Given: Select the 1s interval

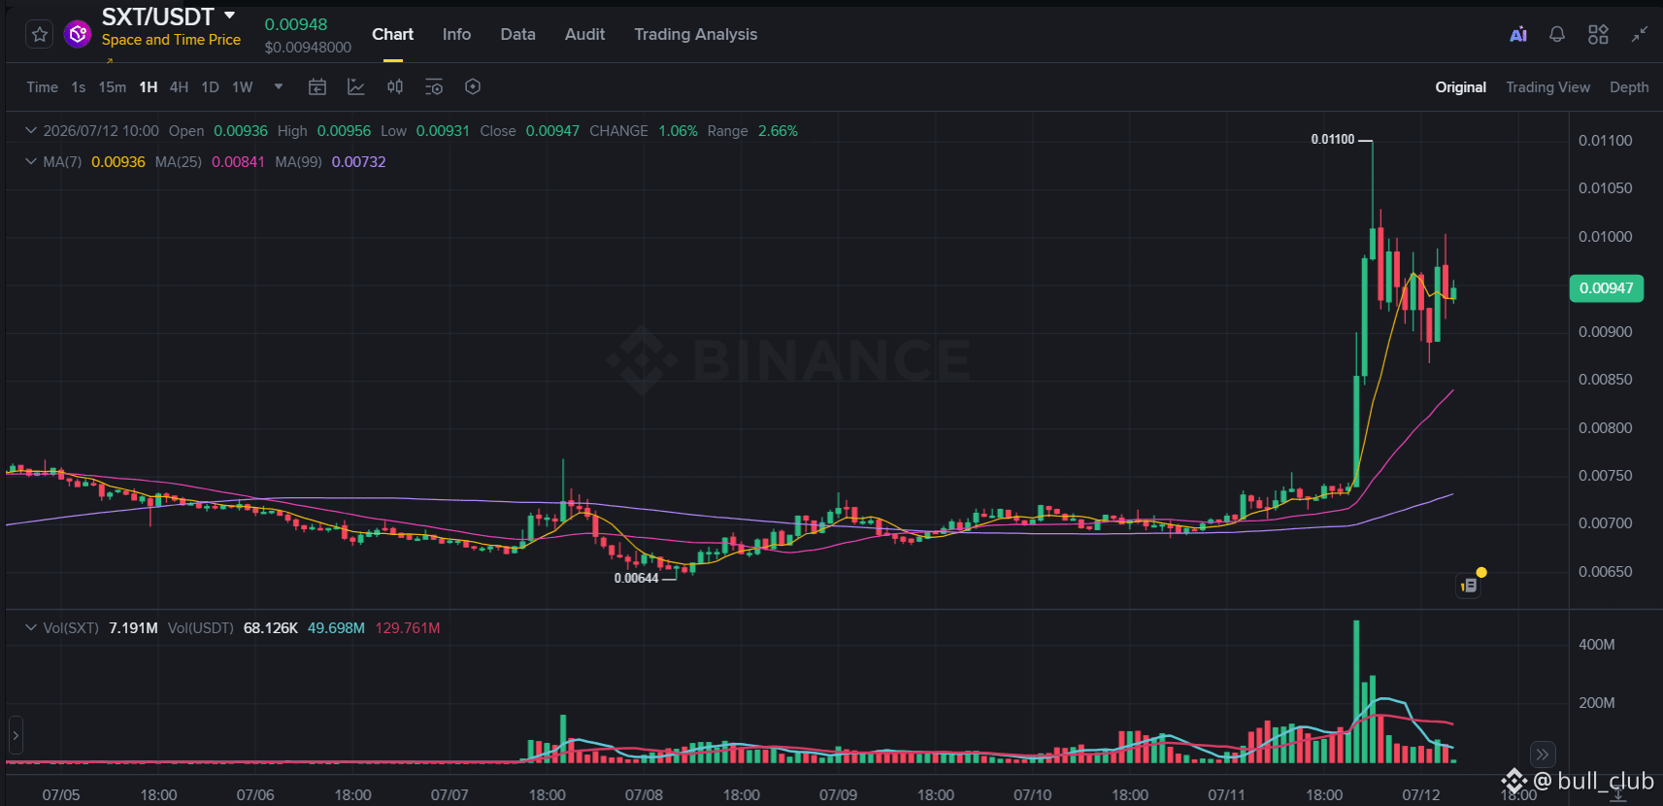Looking at the screenshot, I should click(x=79, y=87).
